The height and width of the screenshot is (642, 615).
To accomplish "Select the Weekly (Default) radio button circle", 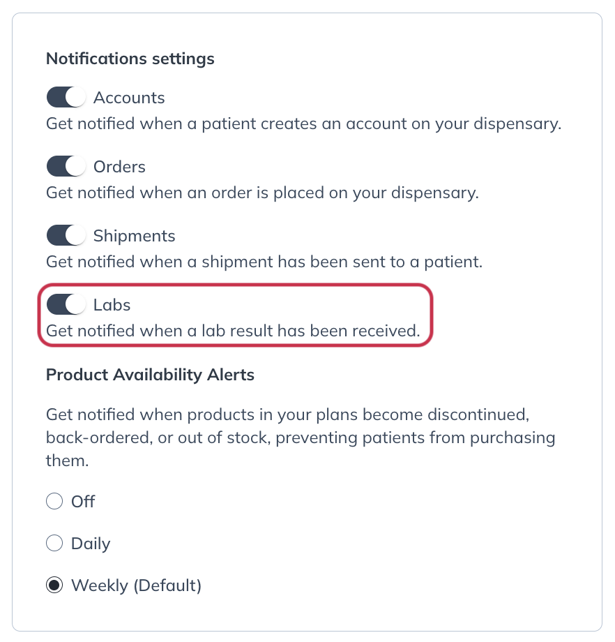I will tap(54, 585).
